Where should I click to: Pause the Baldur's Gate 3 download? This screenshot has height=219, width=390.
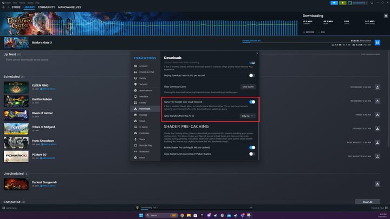pos(378,43)
